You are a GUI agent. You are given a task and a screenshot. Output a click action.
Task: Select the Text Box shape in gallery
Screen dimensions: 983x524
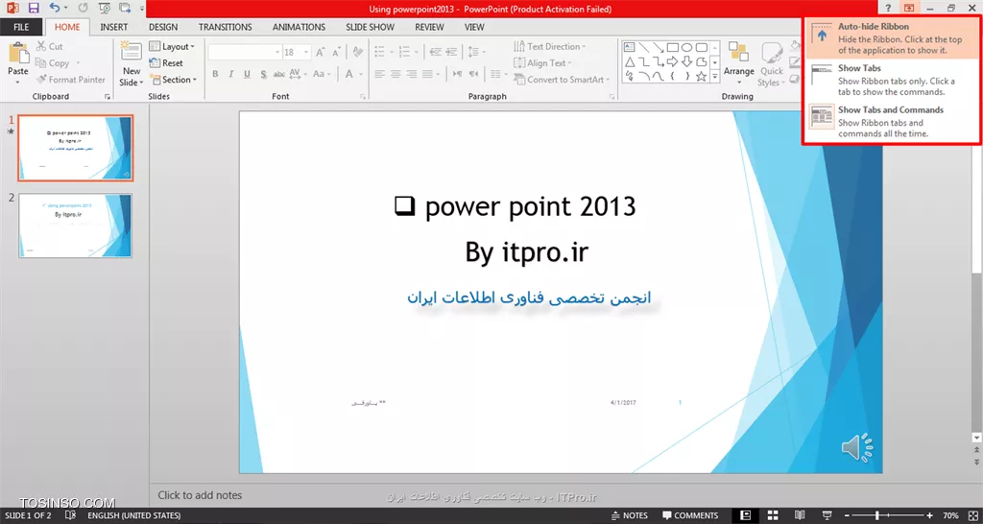[x=629, y=47]
